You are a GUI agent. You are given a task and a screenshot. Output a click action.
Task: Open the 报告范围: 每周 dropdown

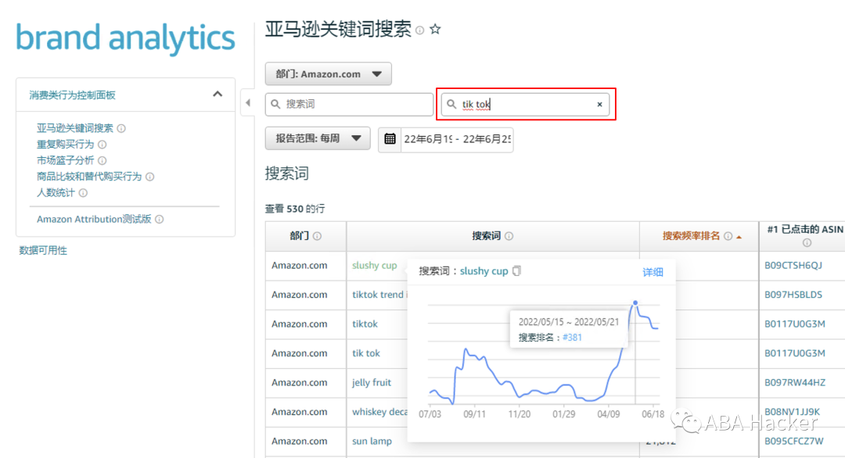[x=318, y=138]
